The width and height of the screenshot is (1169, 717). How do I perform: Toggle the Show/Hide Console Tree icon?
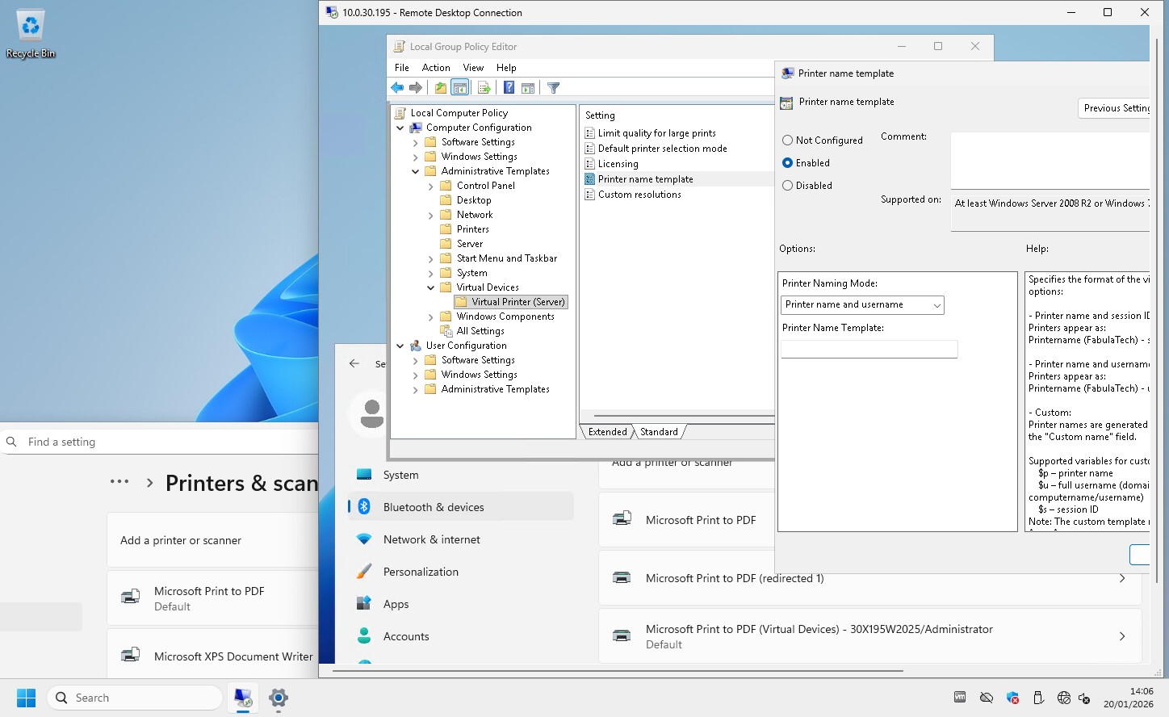point(459,88)
